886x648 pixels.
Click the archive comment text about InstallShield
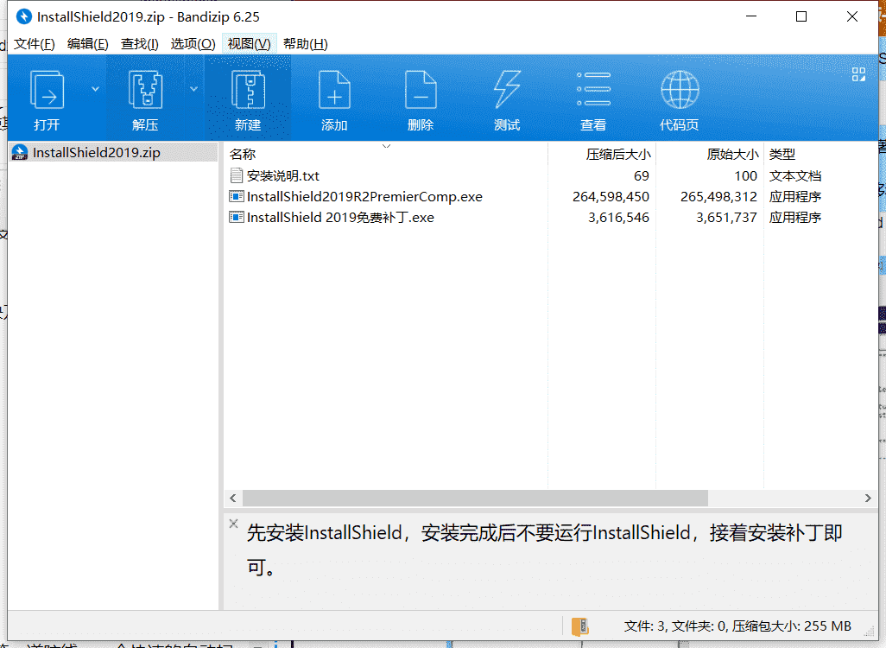coord(545,549)
